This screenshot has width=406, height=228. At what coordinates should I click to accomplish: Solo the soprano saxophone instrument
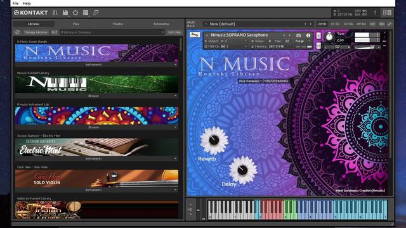pos(318,35)
